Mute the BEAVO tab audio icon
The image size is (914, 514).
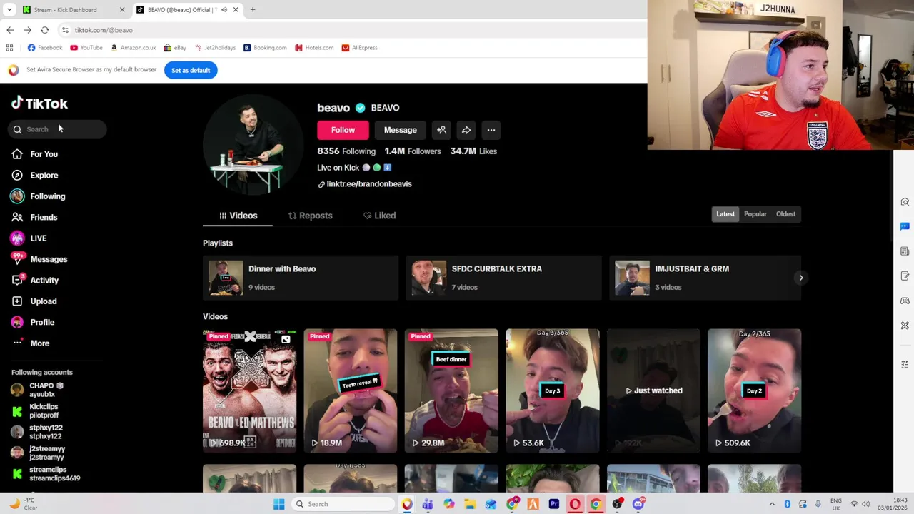[224, 10]
